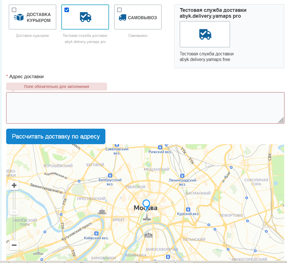Image resolution: width=287 pixels, height=263 pixels.
Task: Tick the Самовывоз checkbox
Action: 119,10
